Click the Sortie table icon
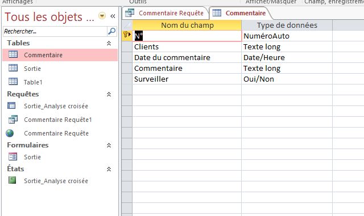Screen dimensions: 364x216 [x=13, y=68]
